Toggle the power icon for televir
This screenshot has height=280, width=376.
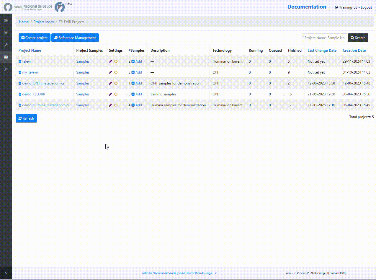tap(116, 61)
